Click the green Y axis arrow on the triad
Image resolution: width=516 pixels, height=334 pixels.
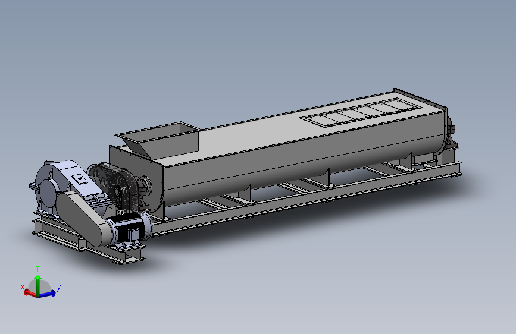click(x=38, y=285)
